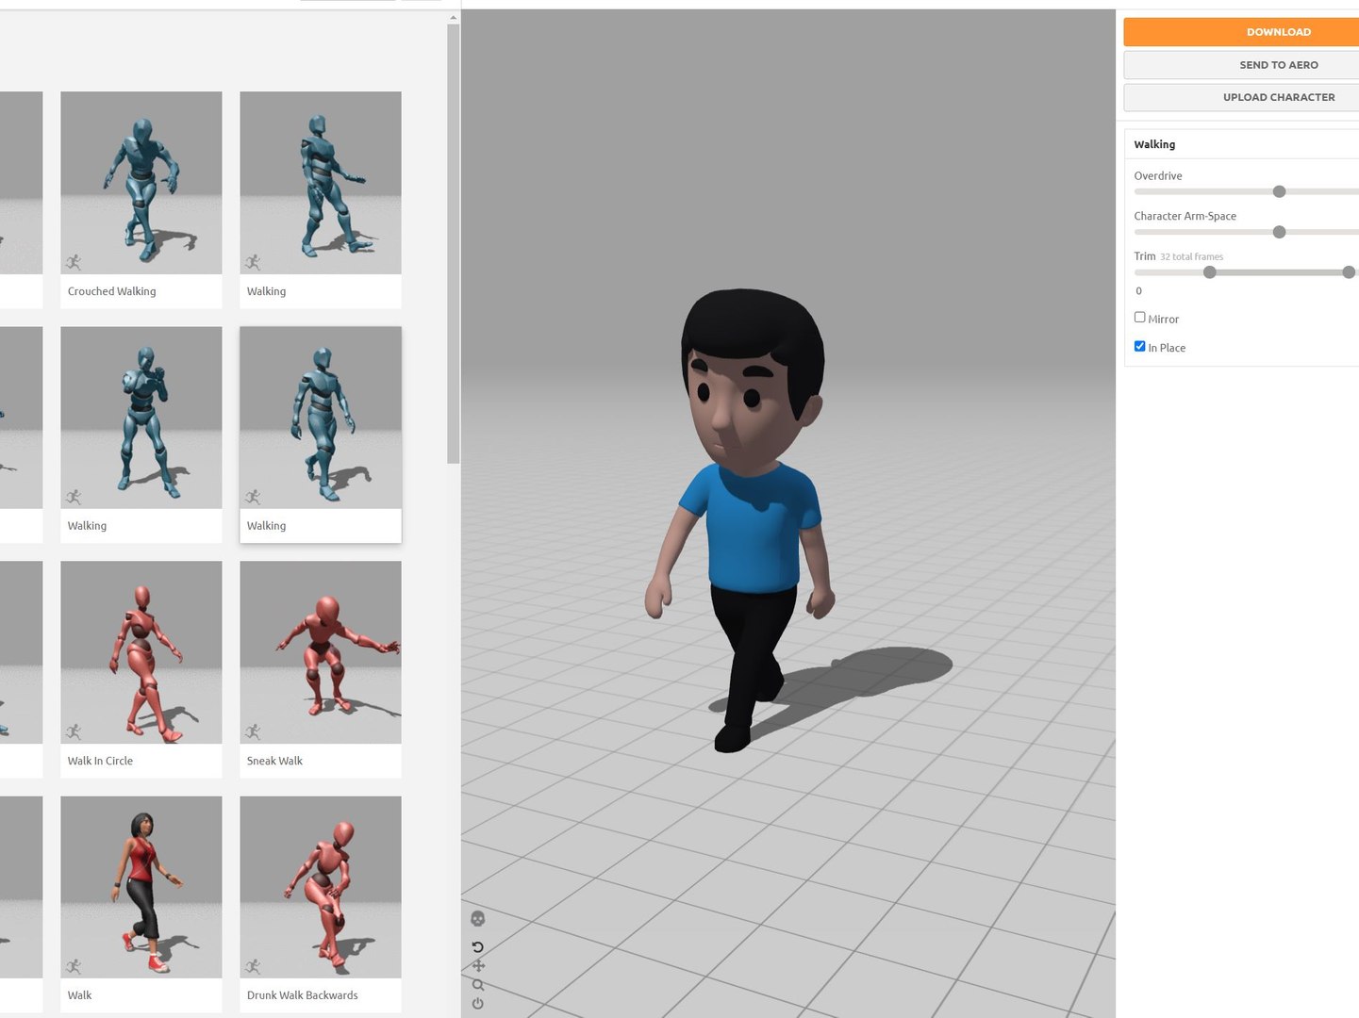Select the pan four-arrow move icon
This screenshot has width=1359, height=1018.
click(478, 966)
